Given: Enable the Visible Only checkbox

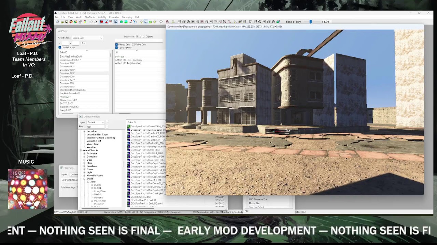Looking at the screenshot, I should (x=133, y=45).
